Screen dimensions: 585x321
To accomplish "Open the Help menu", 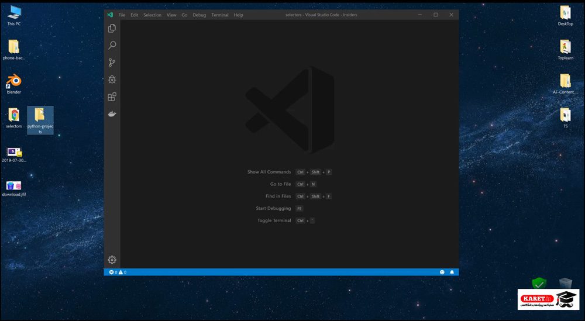I will 239,15.
